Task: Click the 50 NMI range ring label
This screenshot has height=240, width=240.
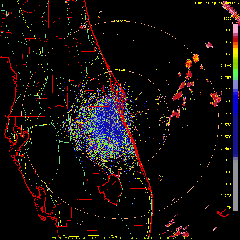Action: coord(120,71)
